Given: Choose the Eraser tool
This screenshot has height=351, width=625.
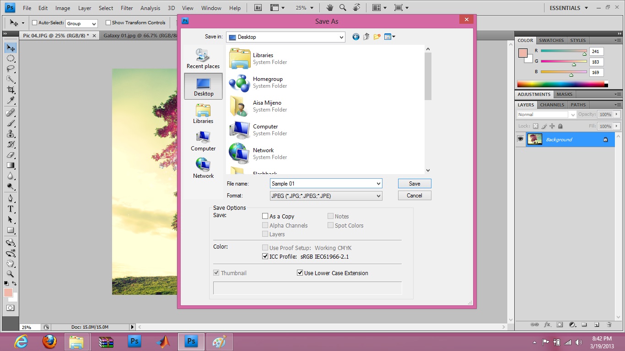Looking at the screenshot, I should 11,155.
